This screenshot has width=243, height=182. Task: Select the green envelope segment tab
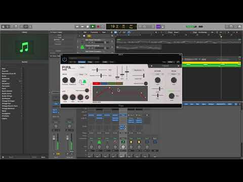[111, 83]
